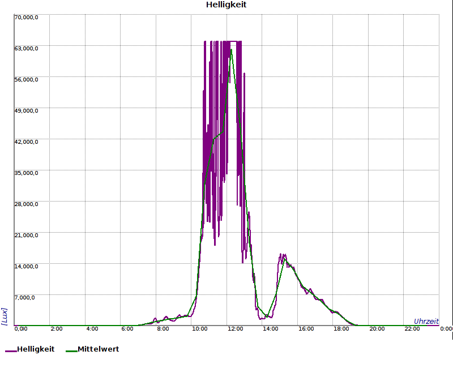This screenshot has width=453, height=368.
Task: Click the 20:00 time axis label
Action: [x=377, y=329]
